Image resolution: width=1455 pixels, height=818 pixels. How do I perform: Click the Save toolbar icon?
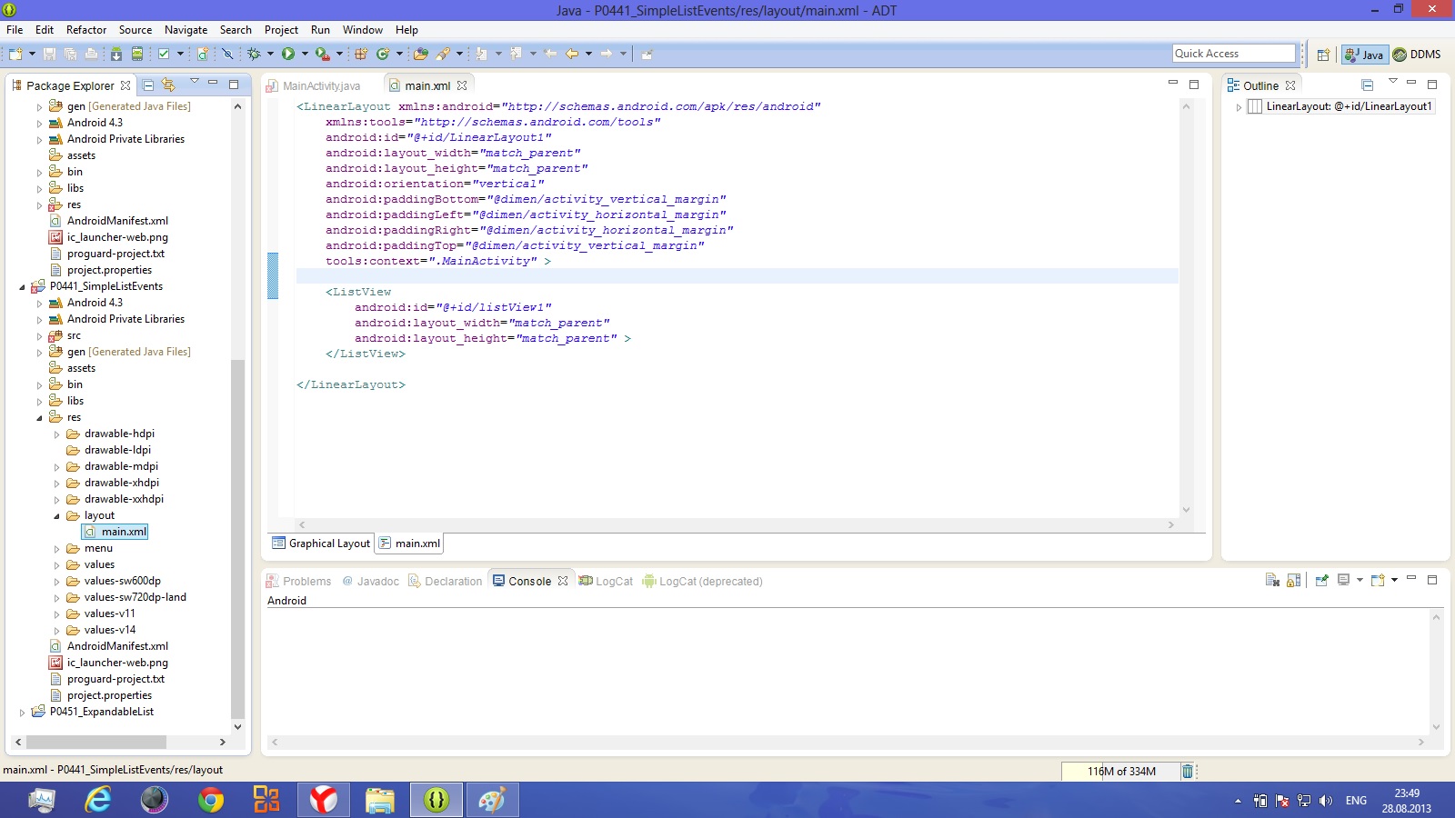tap(49, 55)
